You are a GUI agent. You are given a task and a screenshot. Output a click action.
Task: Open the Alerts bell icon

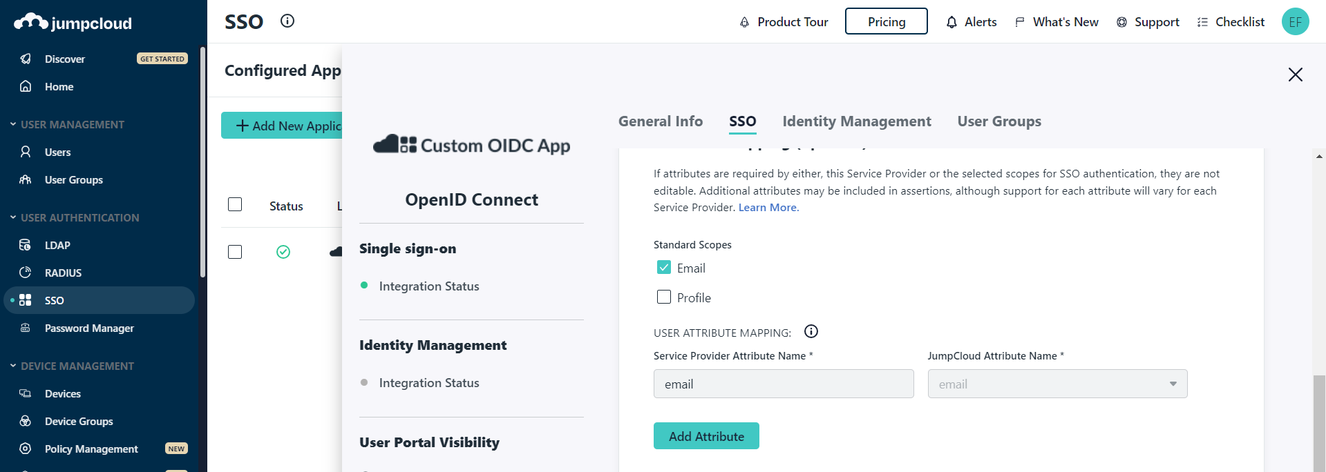coord(951,22)
